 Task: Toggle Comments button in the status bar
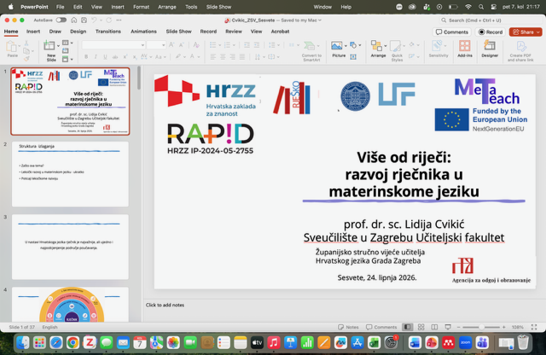pos(381,327)
